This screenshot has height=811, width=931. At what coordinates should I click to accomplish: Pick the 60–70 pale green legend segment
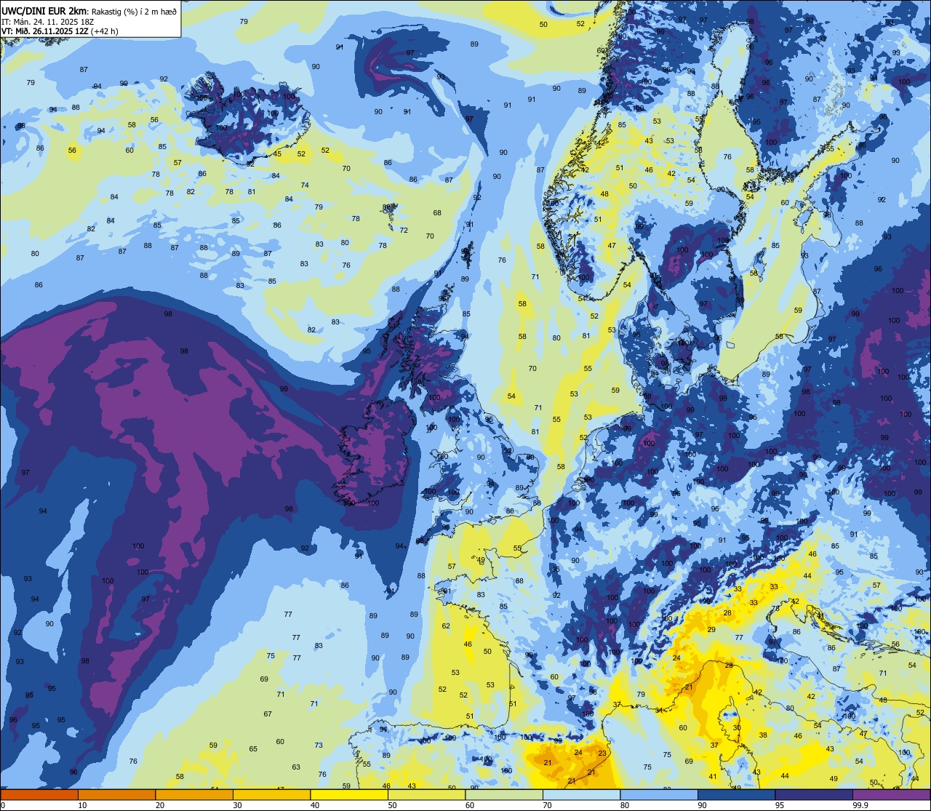pyautogui.click(x=504, y=794)
